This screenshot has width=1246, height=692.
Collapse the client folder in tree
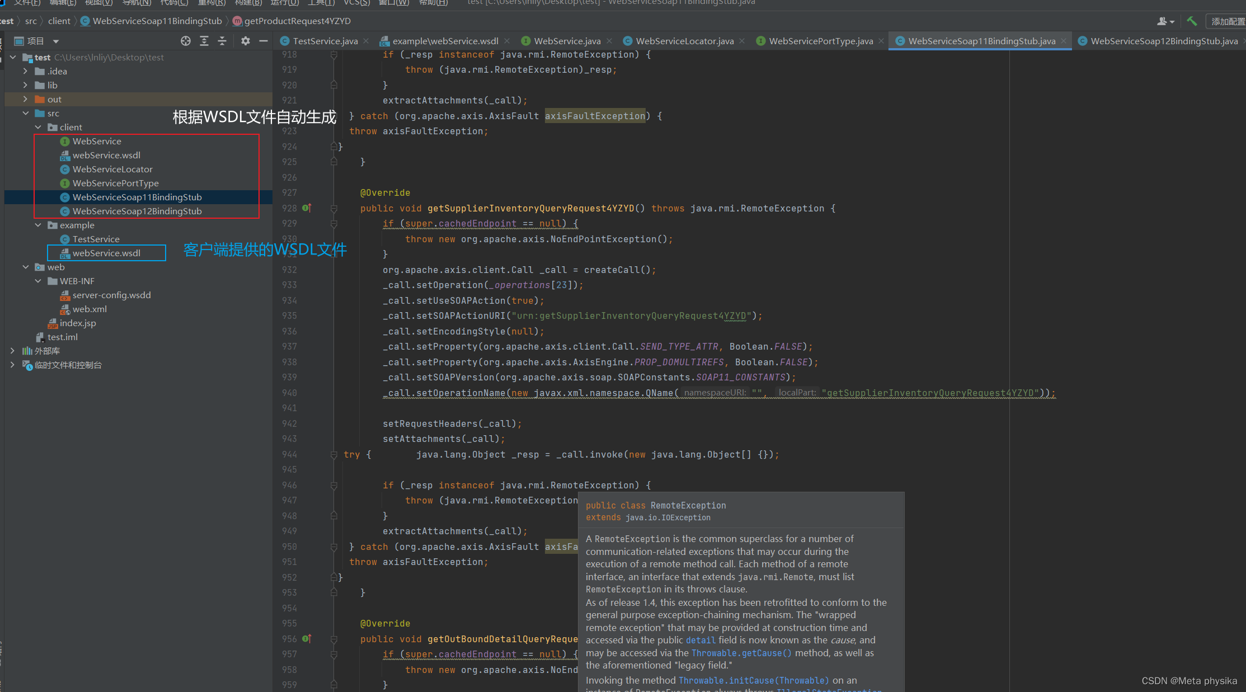(38, 127)
